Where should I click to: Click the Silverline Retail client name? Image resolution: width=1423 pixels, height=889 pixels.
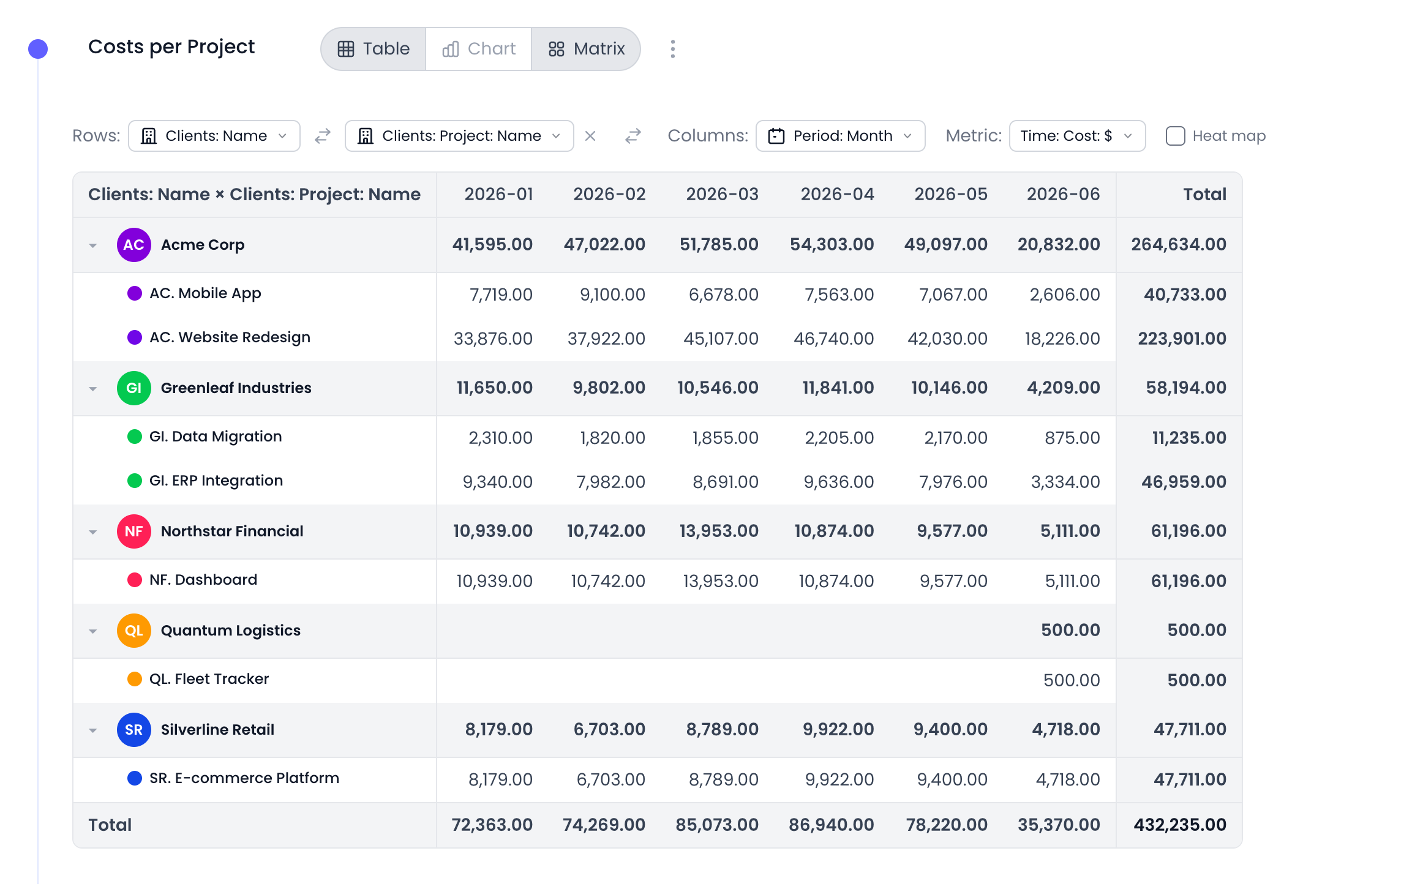pyautogui.click(x=217, y=730)
